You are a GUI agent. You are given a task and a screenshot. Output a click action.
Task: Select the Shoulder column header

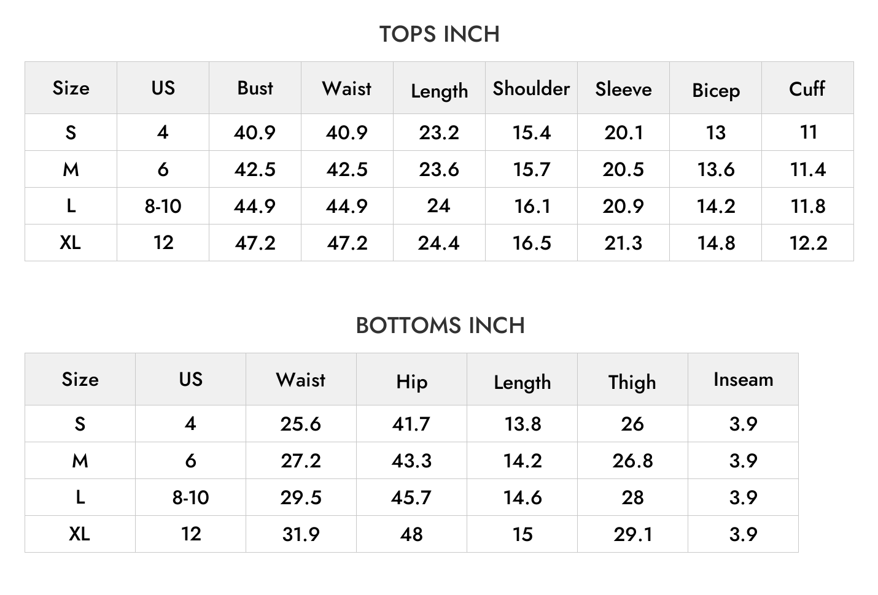pos(531,88)
